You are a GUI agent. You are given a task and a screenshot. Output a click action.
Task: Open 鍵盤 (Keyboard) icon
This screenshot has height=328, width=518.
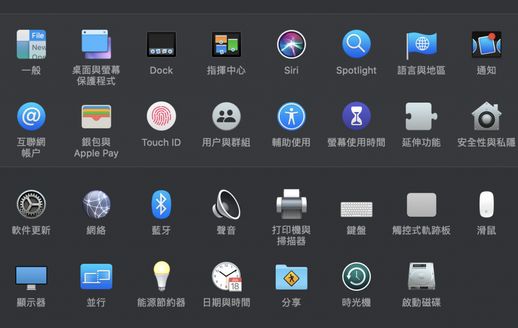tap(357, 210)
